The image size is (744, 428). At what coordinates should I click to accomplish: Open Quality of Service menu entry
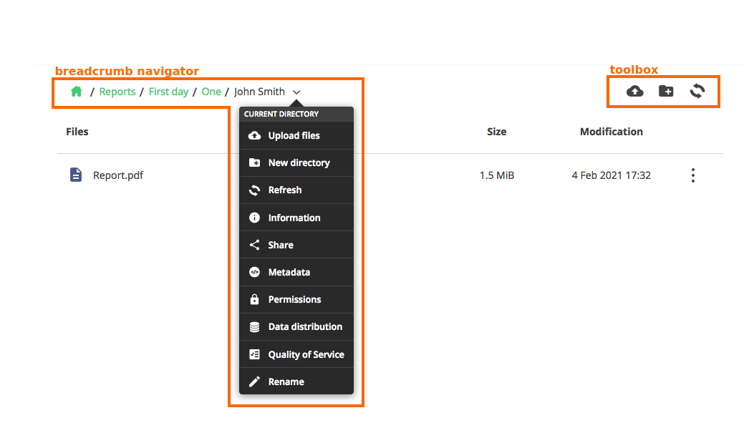click(x=296, y=354)
